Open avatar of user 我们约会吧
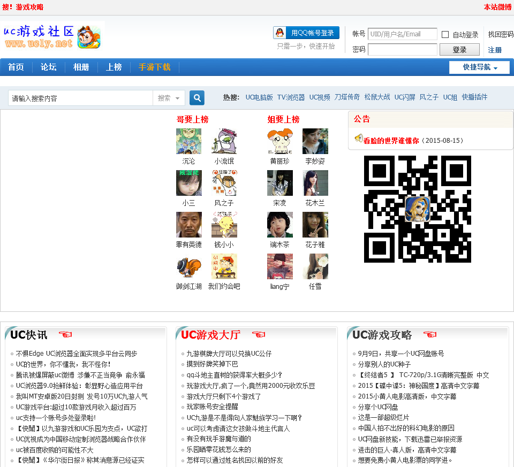Viewport: 514px width, 467px height. click(x=224, y=266)
